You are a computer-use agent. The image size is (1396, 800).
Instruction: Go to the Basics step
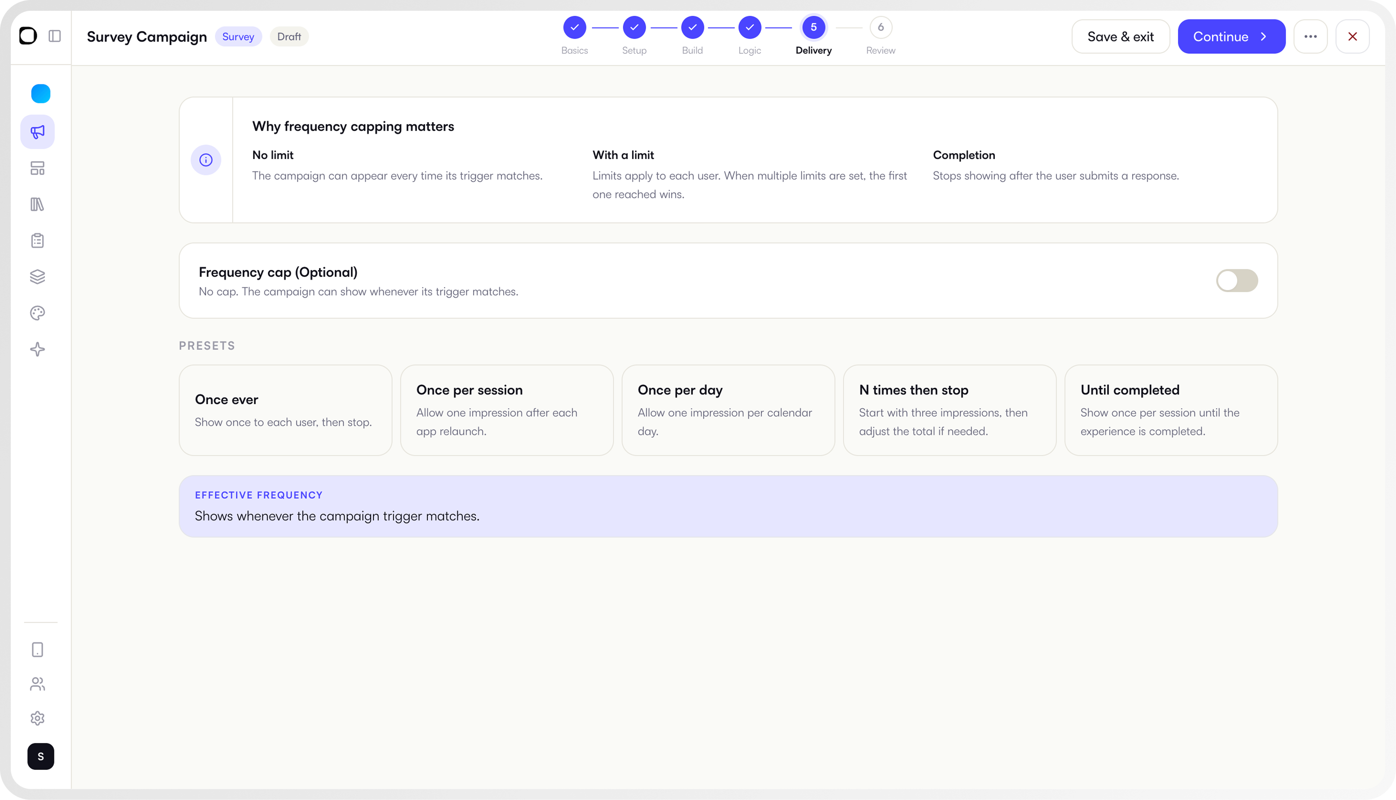tap(575, 35)
